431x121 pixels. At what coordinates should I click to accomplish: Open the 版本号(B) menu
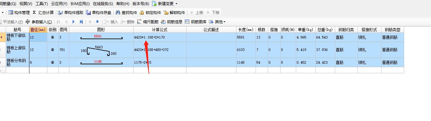pos(141,4)
